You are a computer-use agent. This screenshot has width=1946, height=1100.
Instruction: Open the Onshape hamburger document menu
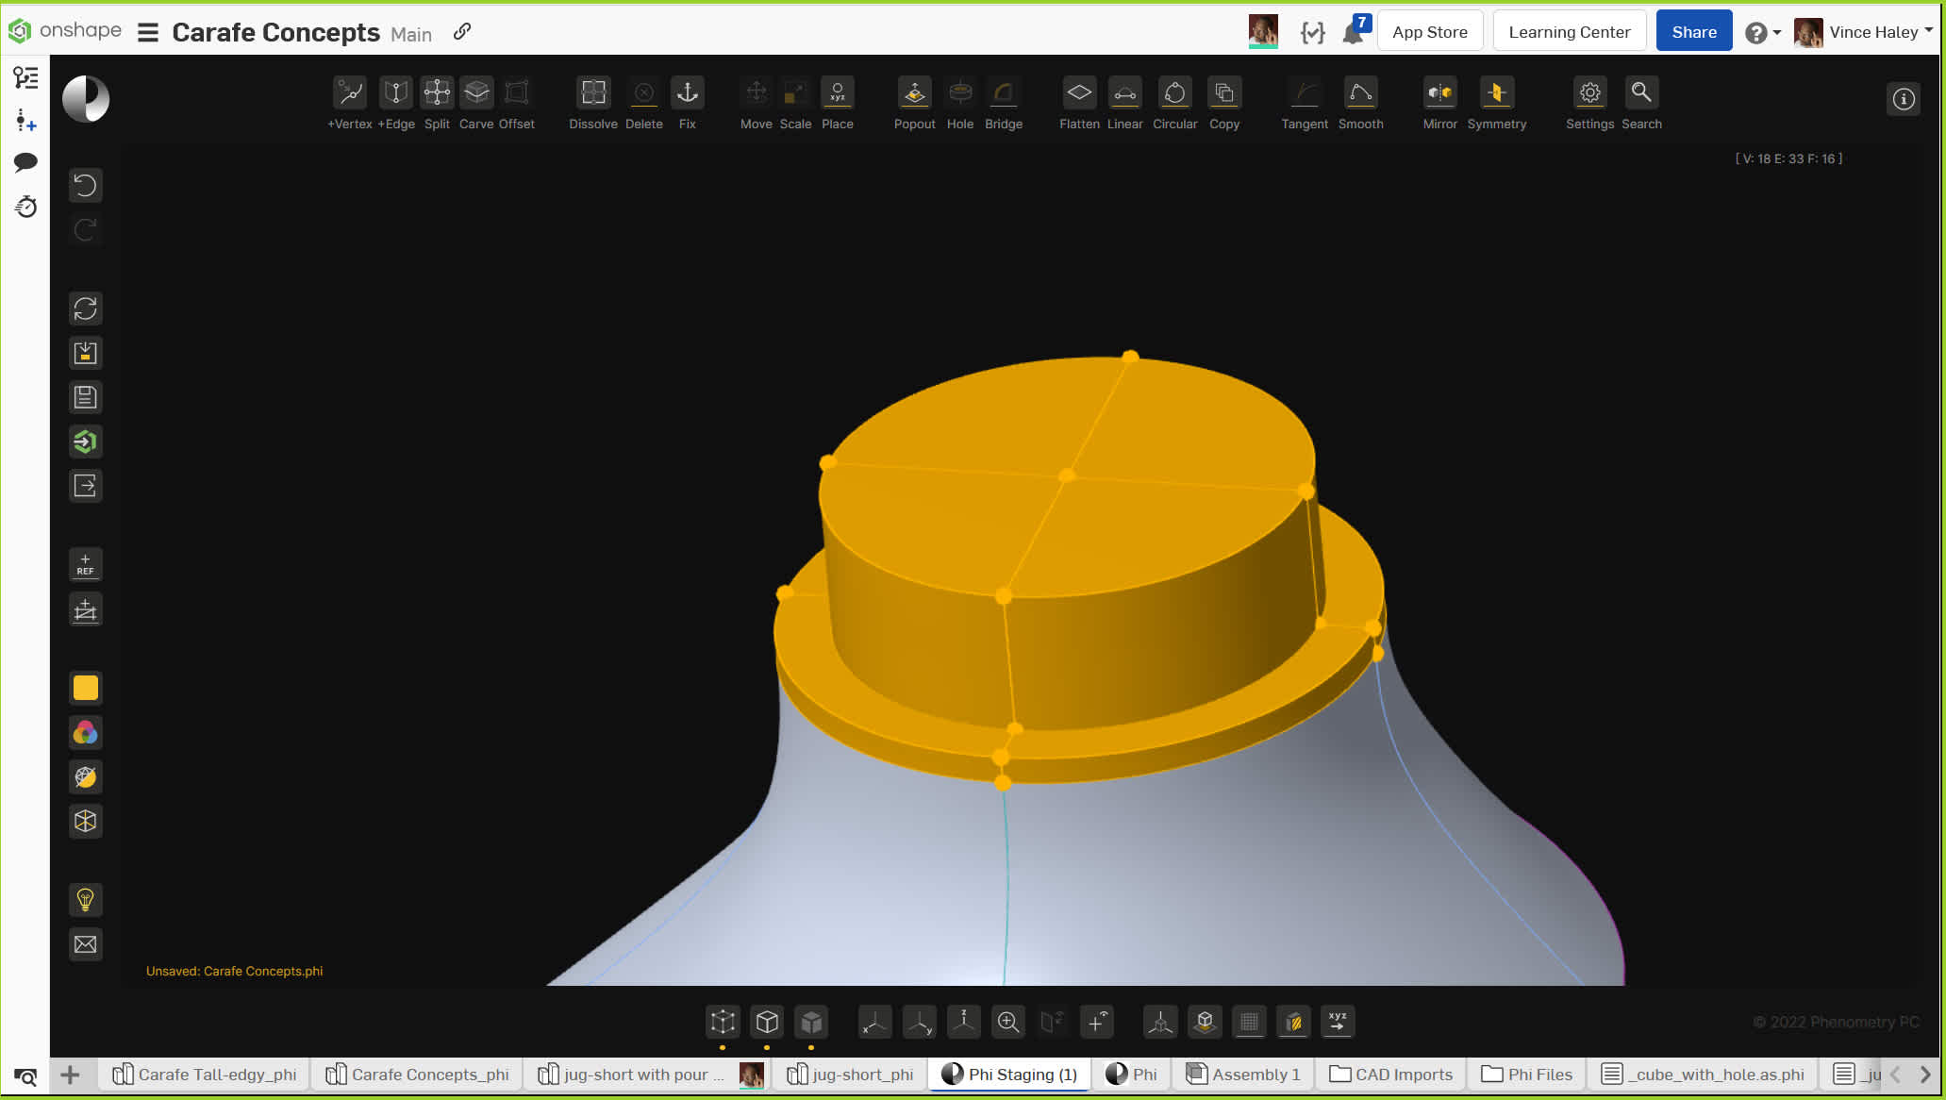point(148,33)
